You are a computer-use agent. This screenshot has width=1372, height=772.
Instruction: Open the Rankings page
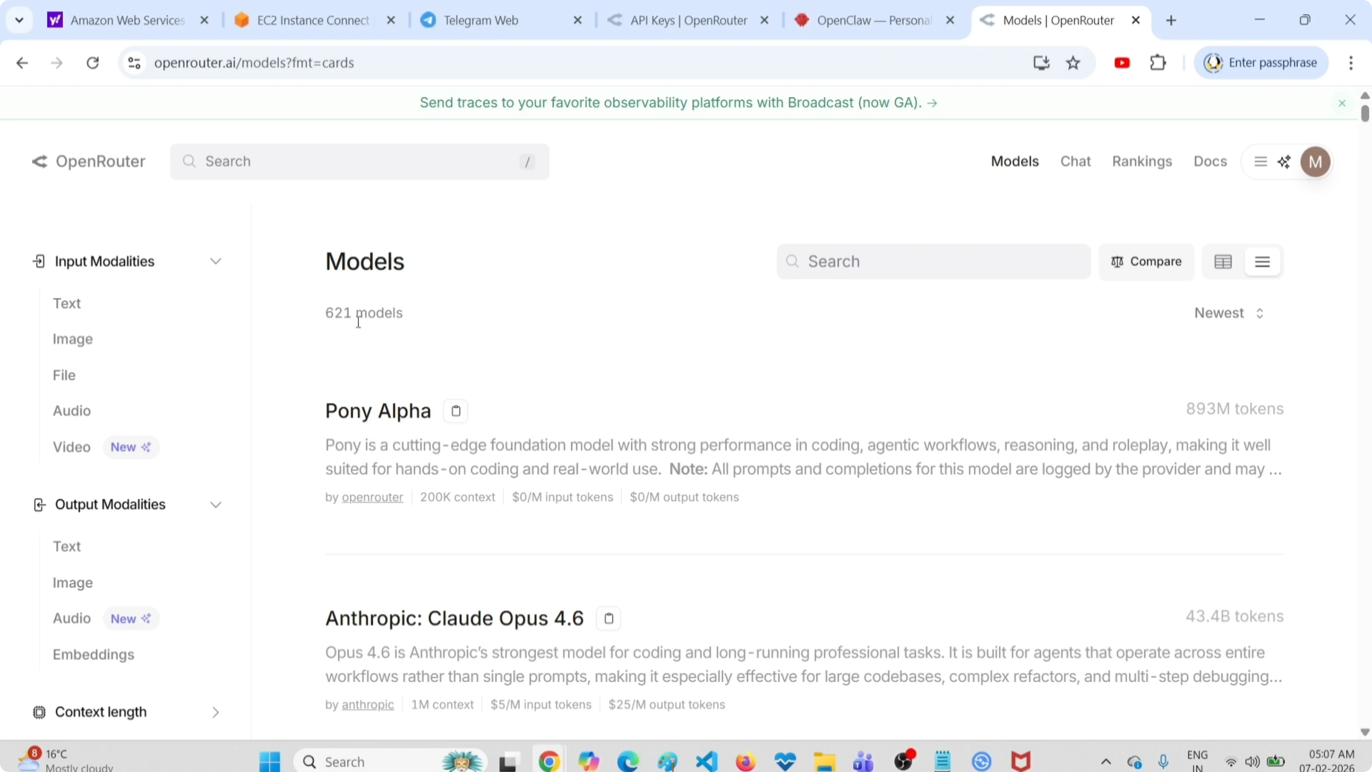1141,161
